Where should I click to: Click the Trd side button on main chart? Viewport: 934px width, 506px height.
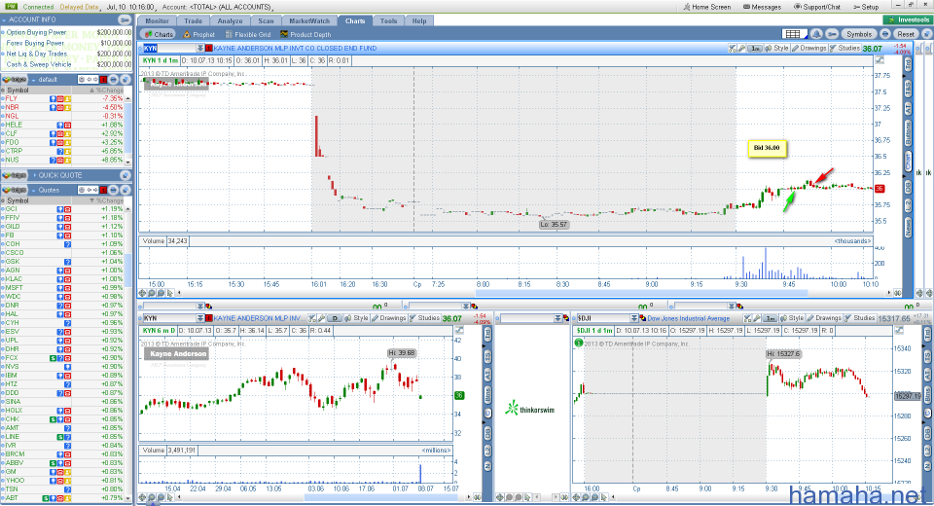pyautogui.click(x=909, y=64)
